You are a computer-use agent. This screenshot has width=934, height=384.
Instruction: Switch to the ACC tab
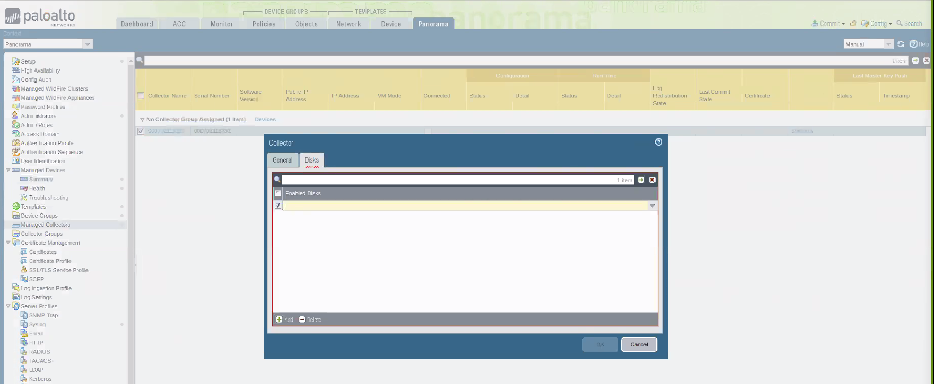pos(179,24)
